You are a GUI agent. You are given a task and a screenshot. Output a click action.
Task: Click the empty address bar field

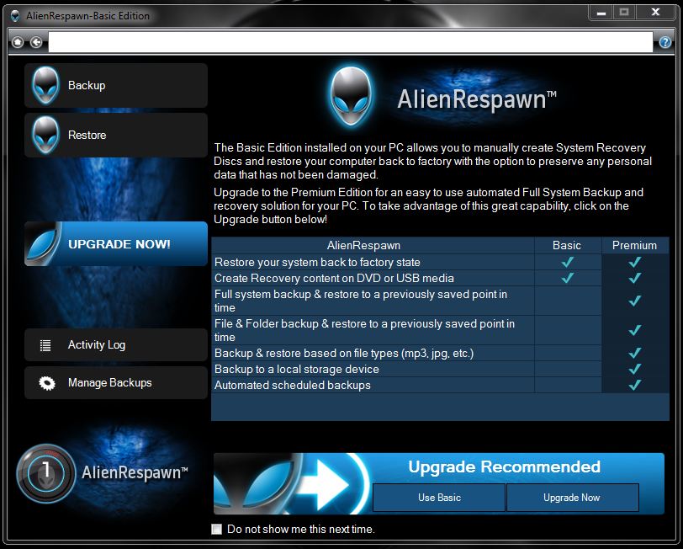click(x=350, y=42)
